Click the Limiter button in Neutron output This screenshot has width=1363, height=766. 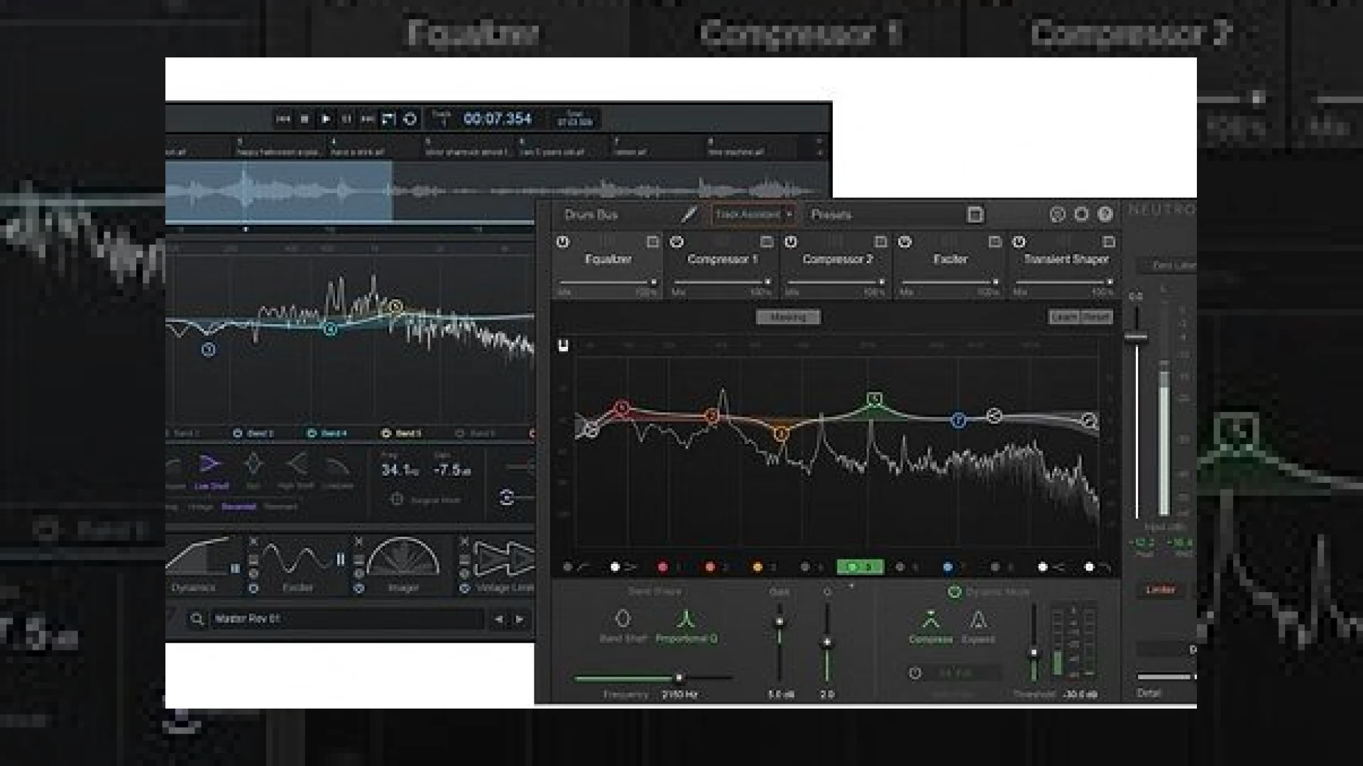coord(1160,590)
